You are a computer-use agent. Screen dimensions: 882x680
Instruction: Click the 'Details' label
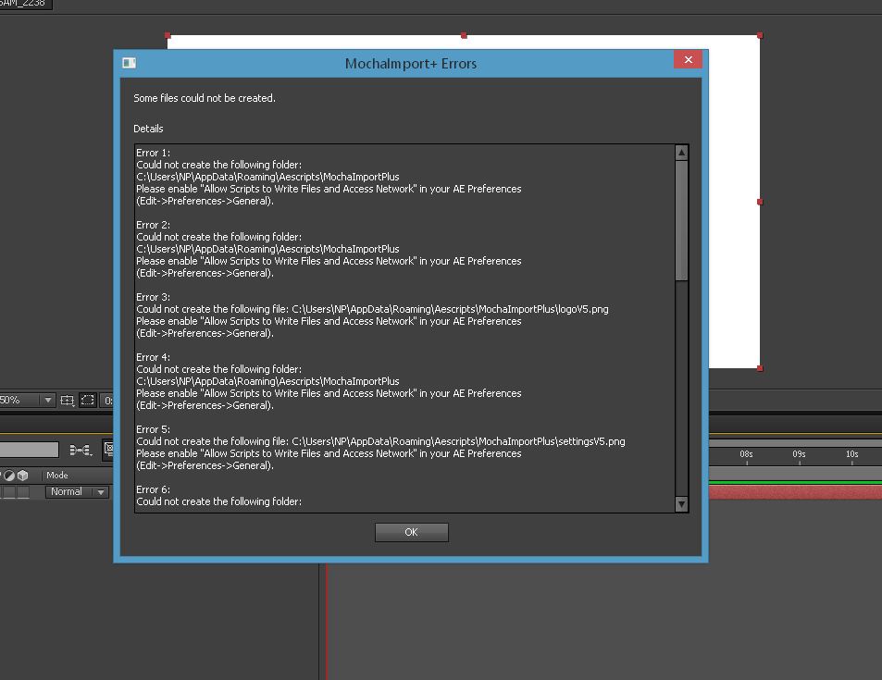[148, 129]
